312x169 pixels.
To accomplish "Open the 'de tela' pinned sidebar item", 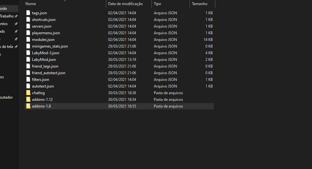I will [6, 47].
